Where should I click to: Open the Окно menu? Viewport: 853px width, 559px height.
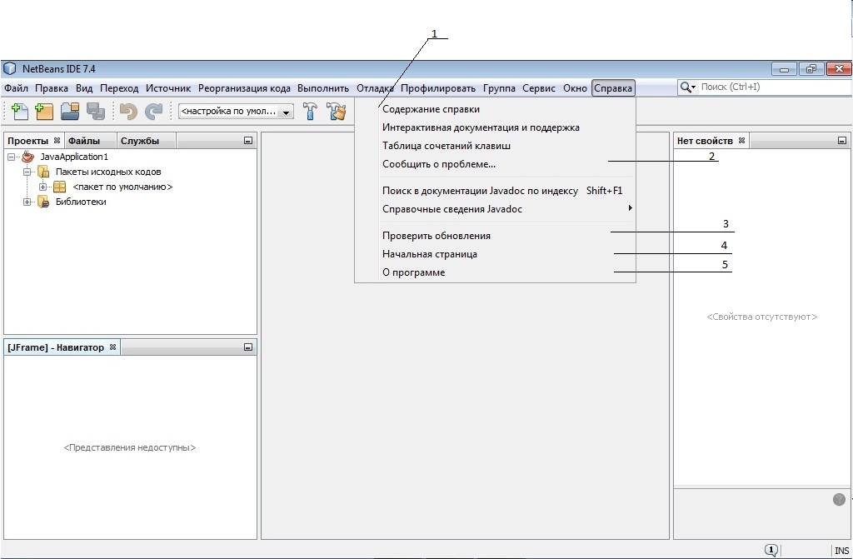click(575, 88)
